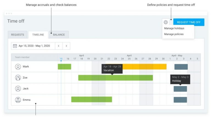The height and width of the screenshot is (117, 211).
Task: Choose Manage policies from menu
Action: (x=174, y=34)
